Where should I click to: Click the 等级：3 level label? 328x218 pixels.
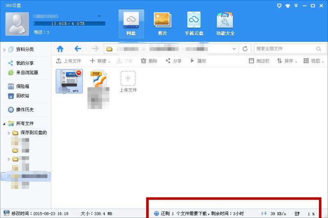41,32
